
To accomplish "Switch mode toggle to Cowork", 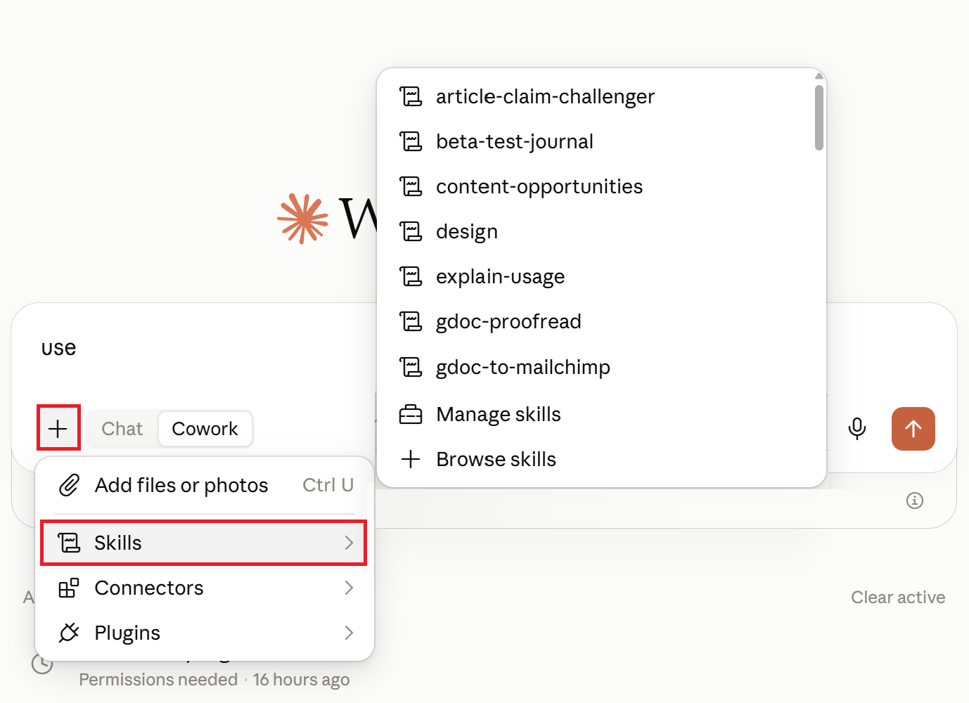I will point(205,429).
